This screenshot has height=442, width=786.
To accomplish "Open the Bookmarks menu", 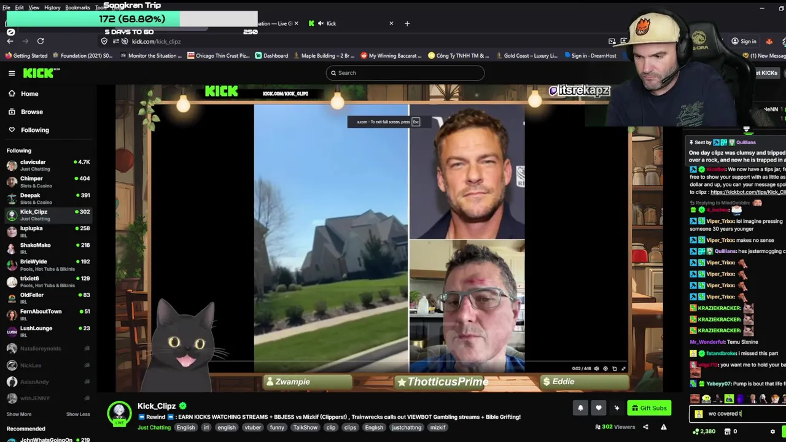I will pos(77,7).
